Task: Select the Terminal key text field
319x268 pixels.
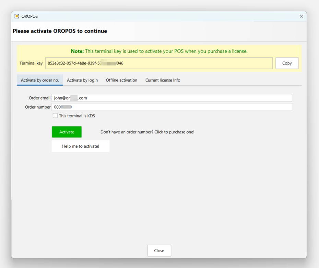Action: click(159, 63)
